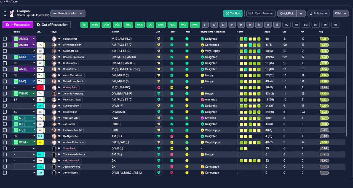Image resolution: width=353 pixels, height=188 pixels.
Task: Expand the arrow next to Quick Pick
Action: pyautogui.click(x=301, y=13)
